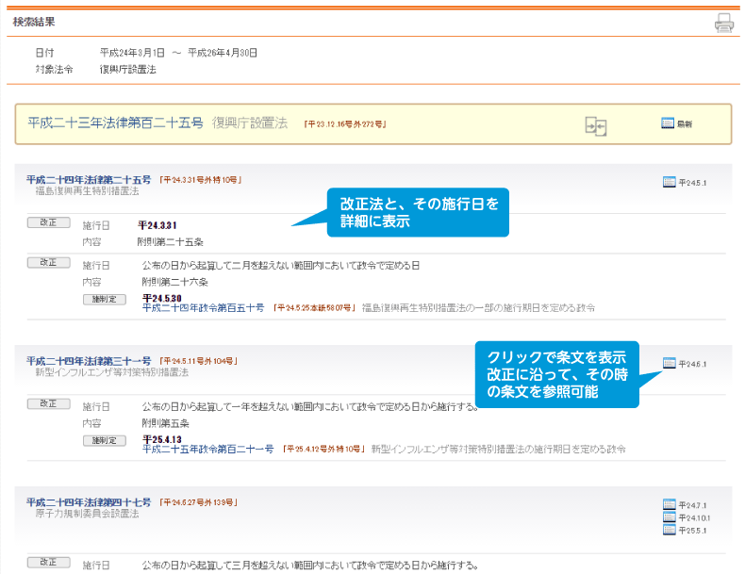Screen dimensions: 745x574
Task: Click 改正 button for 平24.3.31 entry
Action: tap(48, 222)
